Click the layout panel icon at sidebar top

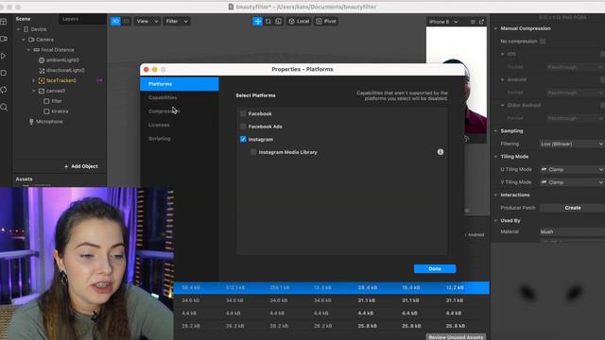(4, 22)
